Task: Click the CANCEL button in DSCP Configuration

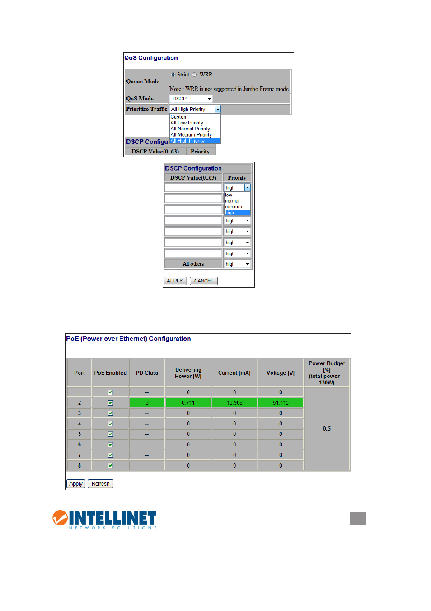Action: click(204, 281)
